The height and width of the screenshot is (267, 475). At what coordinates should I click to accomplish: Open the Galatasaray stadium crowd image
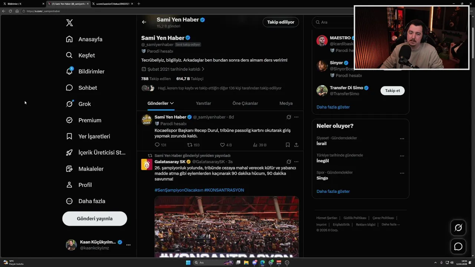(227, 227)
